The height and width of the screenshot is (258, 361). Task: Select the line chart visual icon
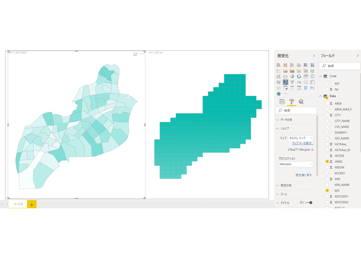pyautogui.click(x=279, y=70)
